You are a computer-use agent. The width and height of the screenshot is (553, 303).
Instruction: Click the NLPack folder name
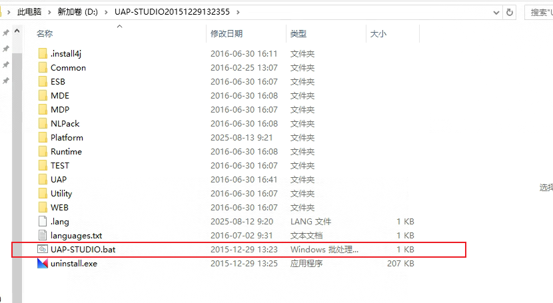pyautogui.click(x=65, y=124)
